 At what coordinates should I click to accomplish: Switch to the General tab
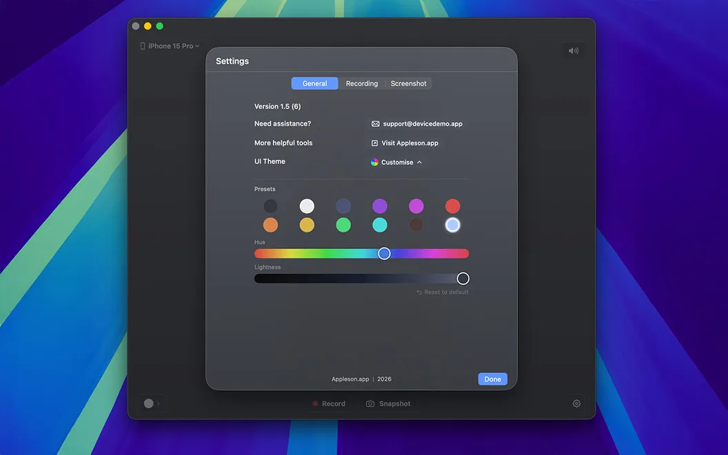[x=314, y=83]
